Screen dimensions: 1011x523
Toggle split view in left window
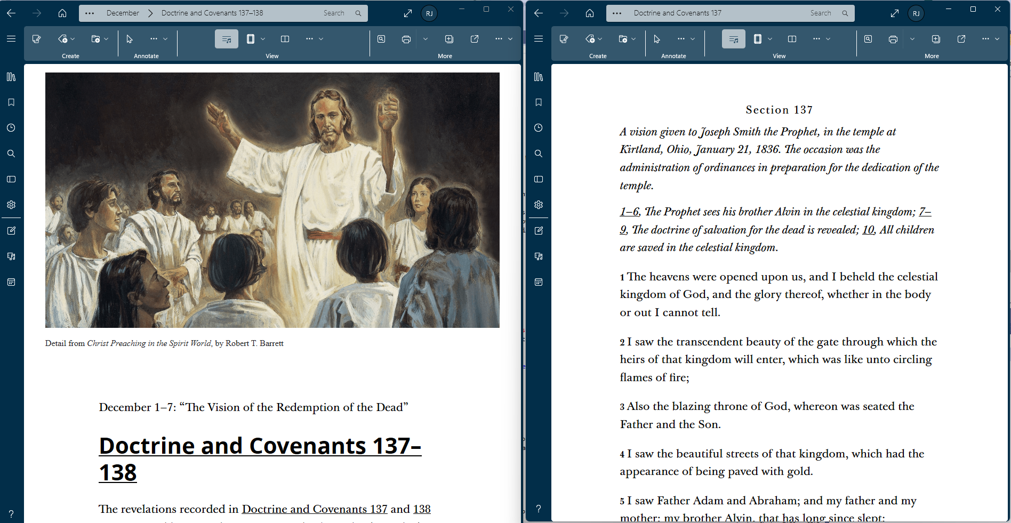(285, 39)
